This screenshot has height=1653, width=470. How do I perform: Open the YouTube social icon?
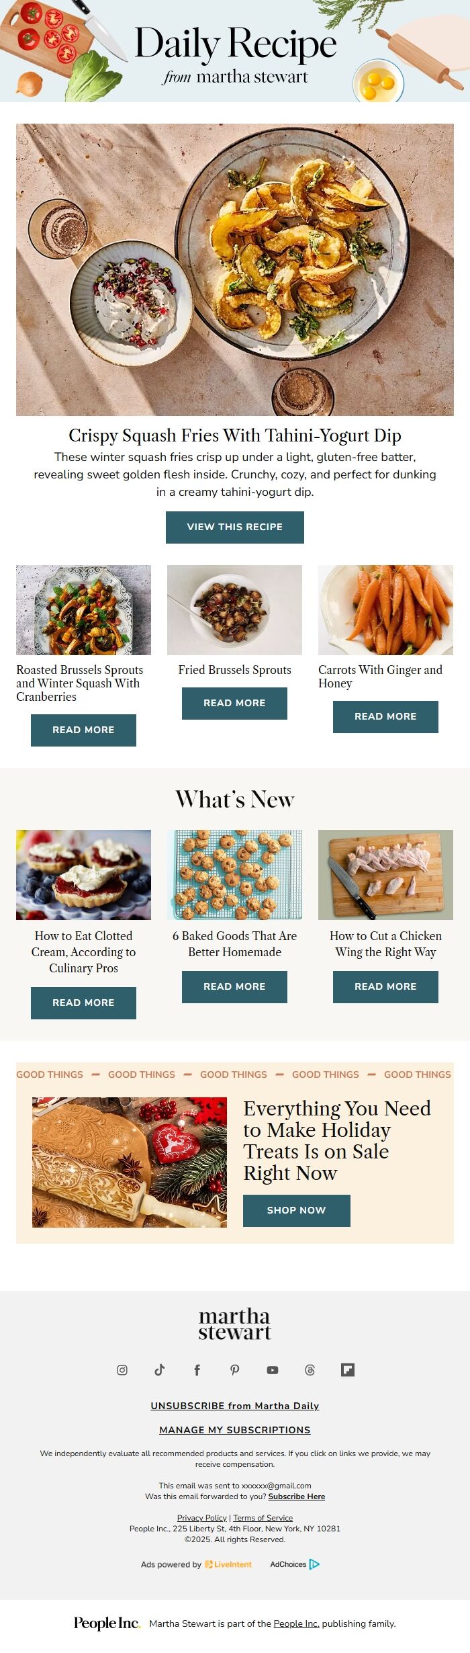click(272, 1369)
